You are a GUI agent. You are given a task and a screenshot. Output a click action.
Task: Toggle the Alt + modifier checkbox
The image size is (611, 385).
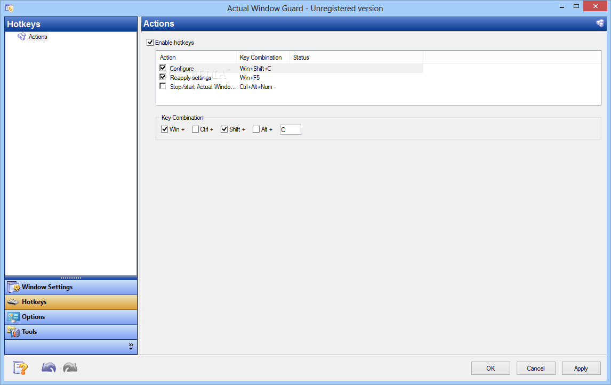click(256, 129)
